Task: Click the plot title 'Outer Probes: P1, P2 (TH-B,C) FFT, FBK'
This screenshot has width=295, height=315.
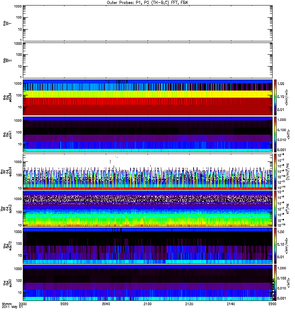Action: [147, 3]
